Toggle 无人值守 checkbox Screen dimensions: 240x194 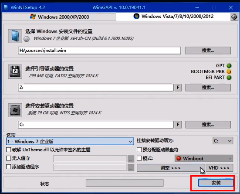tap(9, 158)
